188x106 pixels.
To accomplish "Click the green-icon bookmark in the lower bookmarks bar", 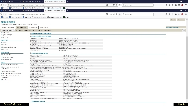I will [x=66, y=17].
